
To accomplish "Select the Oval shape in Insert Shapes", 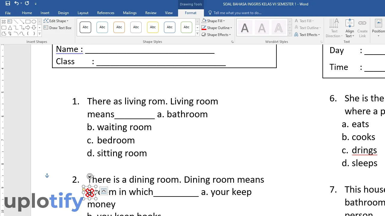I will 34,22.
